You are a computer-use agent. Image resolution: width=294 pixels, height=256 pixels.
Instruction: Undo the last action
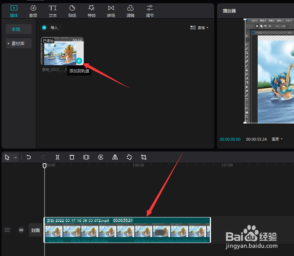[29, 157]
